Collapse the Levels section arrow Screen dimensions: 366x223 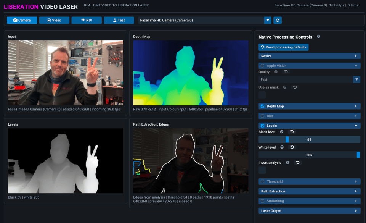click(356, 126)
